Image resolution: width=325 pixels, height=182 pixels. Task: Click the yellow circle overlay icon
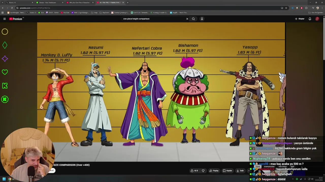click(5, 32)
